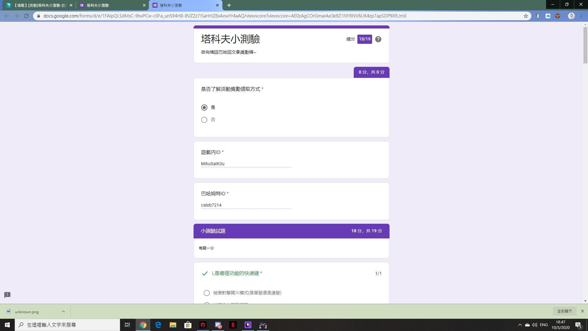Open a new browser tab with plus

[x=229, y=5]
